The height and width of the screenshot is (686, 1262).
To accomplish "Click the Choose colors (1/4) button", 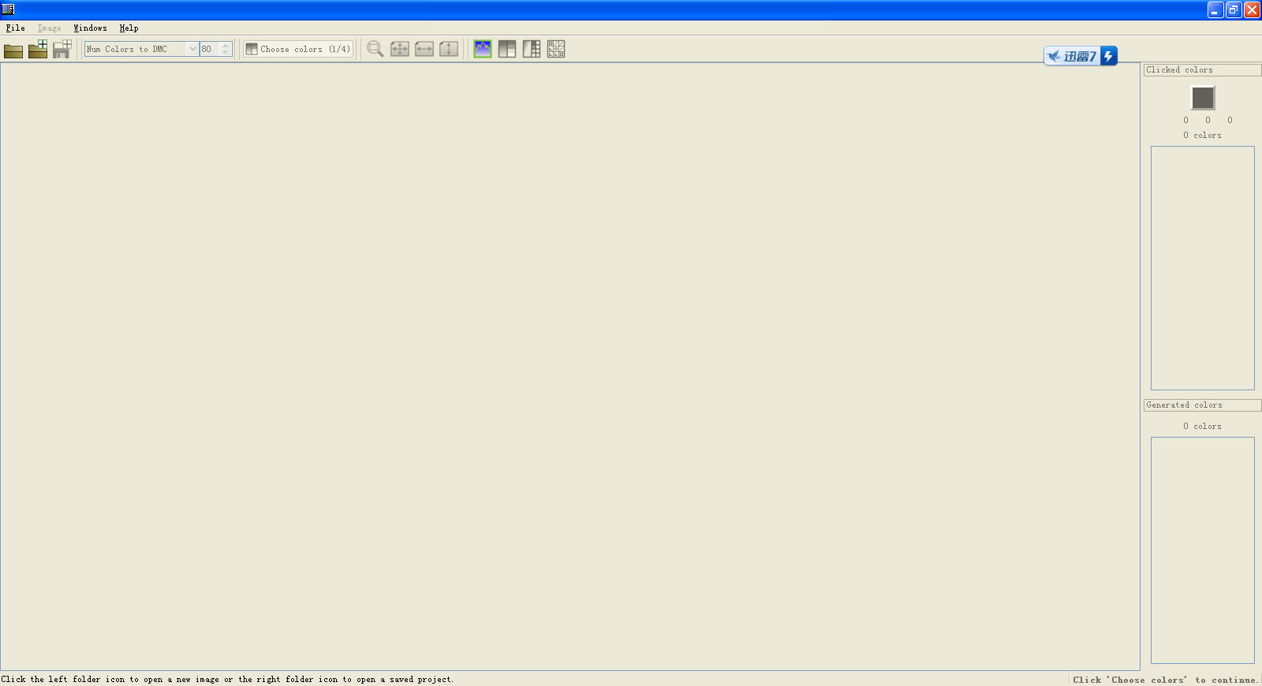I will (x=298, y=49).
